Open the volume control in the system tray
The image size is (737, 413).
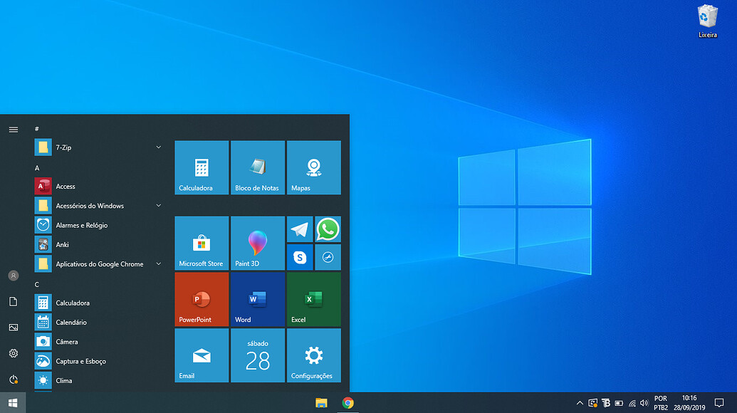[644, 402]
